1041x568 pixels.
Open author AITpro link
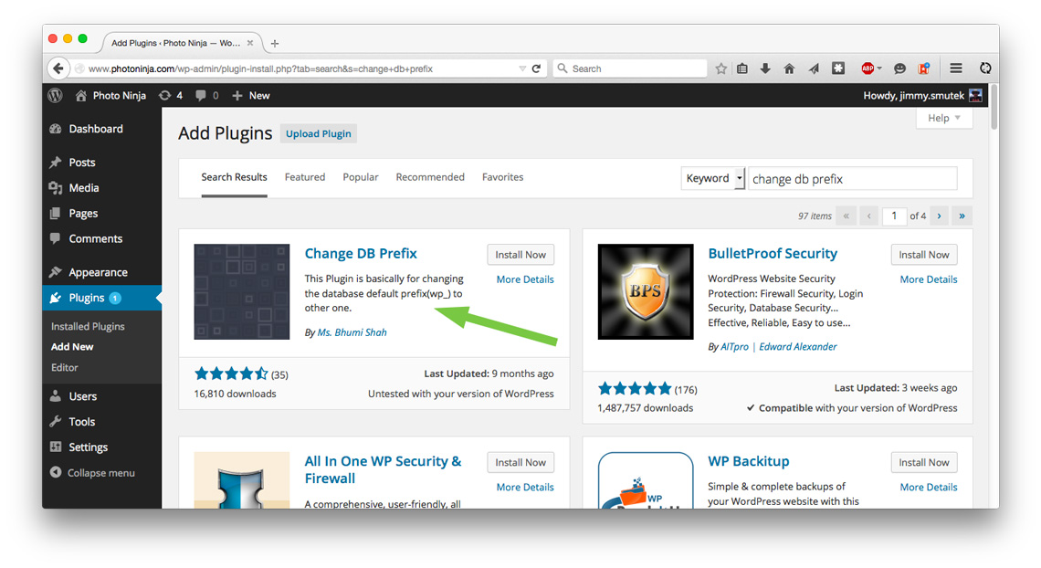click(x=734, y=346)
